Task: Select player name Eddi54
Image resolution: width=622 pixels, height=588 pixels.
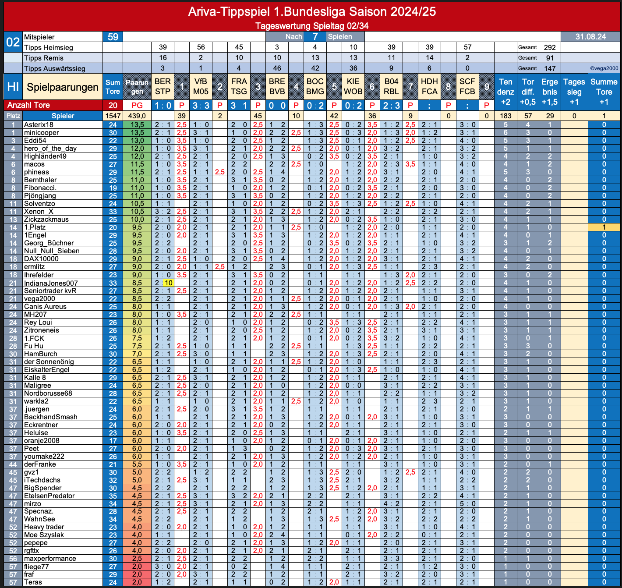Action: point(35,141)
